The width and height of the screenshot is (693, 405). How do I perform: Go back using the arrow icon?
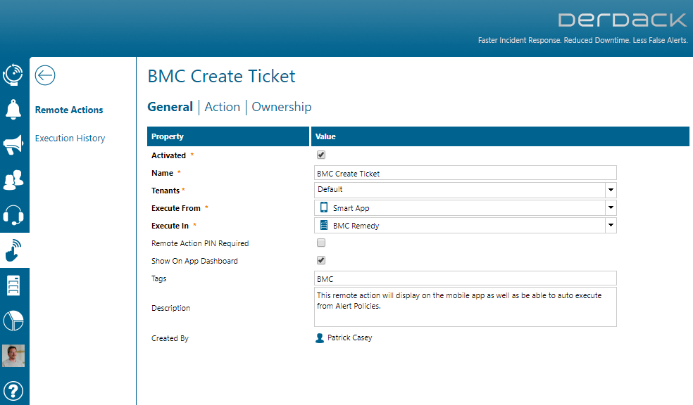click(45, 75)
